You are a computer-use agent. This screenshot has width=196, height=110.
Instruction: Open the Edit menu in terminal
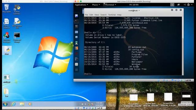(91, 15)
